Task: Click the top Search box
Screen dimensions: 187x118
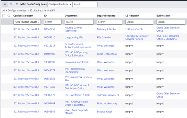Action: pos(85,4)
